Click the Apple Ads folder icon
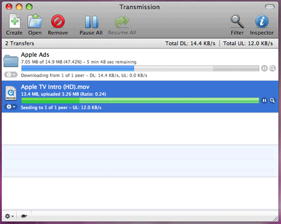 click(11, 60)
